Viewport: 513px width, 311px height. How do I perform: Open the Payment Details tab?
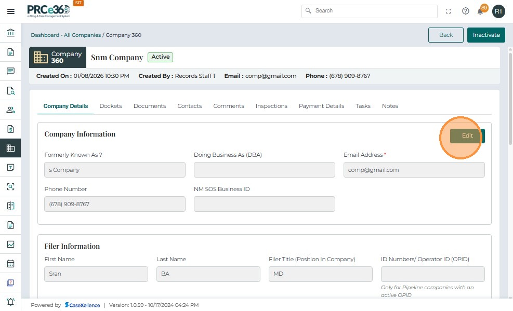point(321,106)
